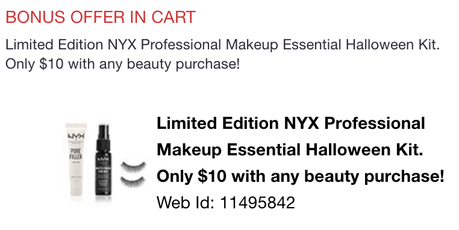Screen dimensions: 459x230
Task: Click regular-weight Only $10 with any beauty purchase!
Action: tap(122, 64)
